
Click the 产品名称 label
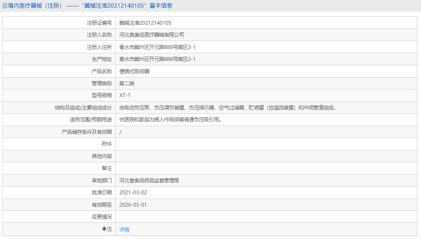(x=102, y=71)
